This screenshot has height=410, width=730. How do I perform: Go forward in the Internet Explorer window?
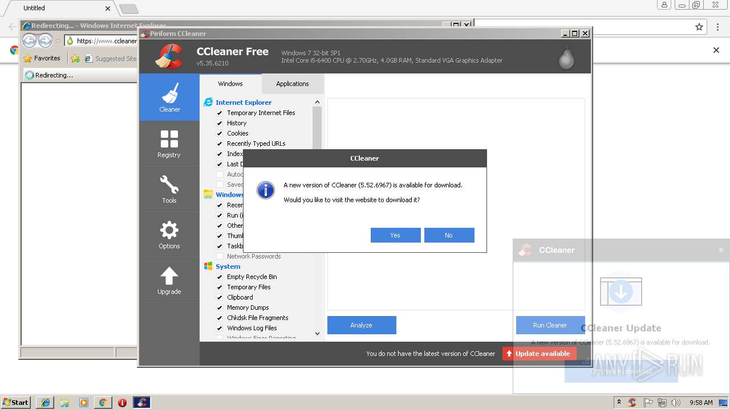pyautogui.click(x=46, y=40)
